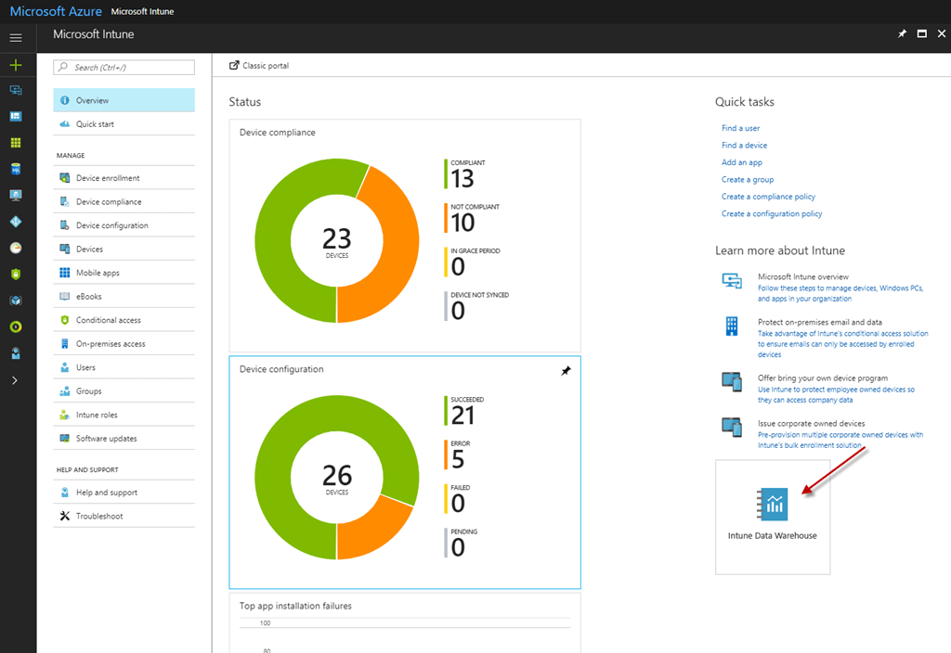Viewport: 951px width, 653px height.
Task: Click Create a compliance policy link
Action: [768, 197]
